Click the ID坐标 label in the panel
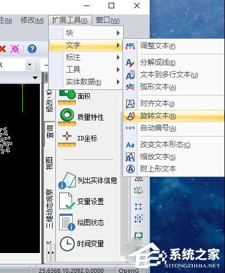This screenshot has height=273, width=225. 87,138
